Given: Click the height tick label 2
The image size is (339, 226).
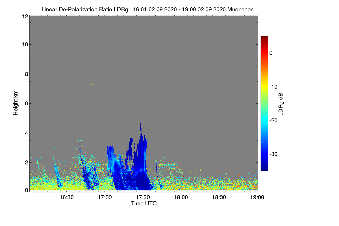Looking at the screenshot, I should (x=26, y=162).
